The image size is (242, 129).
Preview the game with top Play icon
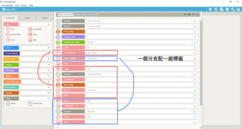click(x=210, y=9)
